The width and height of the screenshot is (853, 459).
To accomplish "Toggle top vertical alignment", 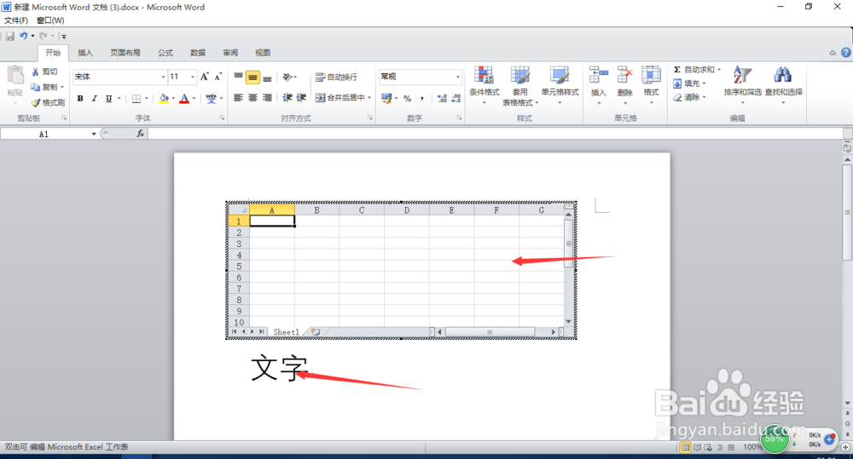I will click(x=238, y=77).
